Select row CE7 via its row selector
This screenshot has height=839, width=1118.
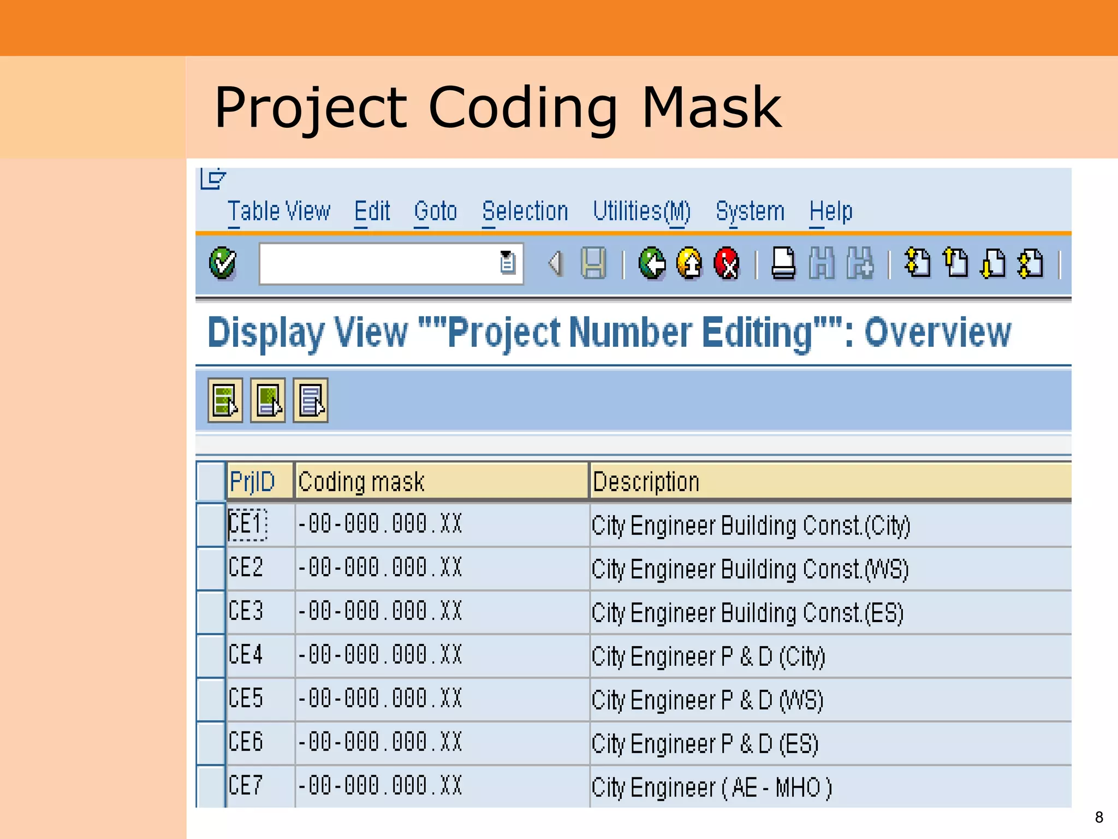[211, 787]
